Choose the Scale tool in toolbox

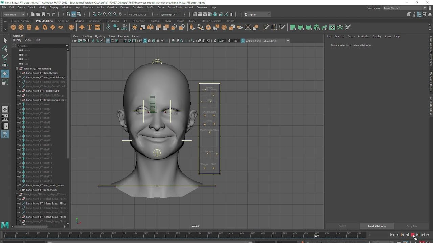point(5,82)
